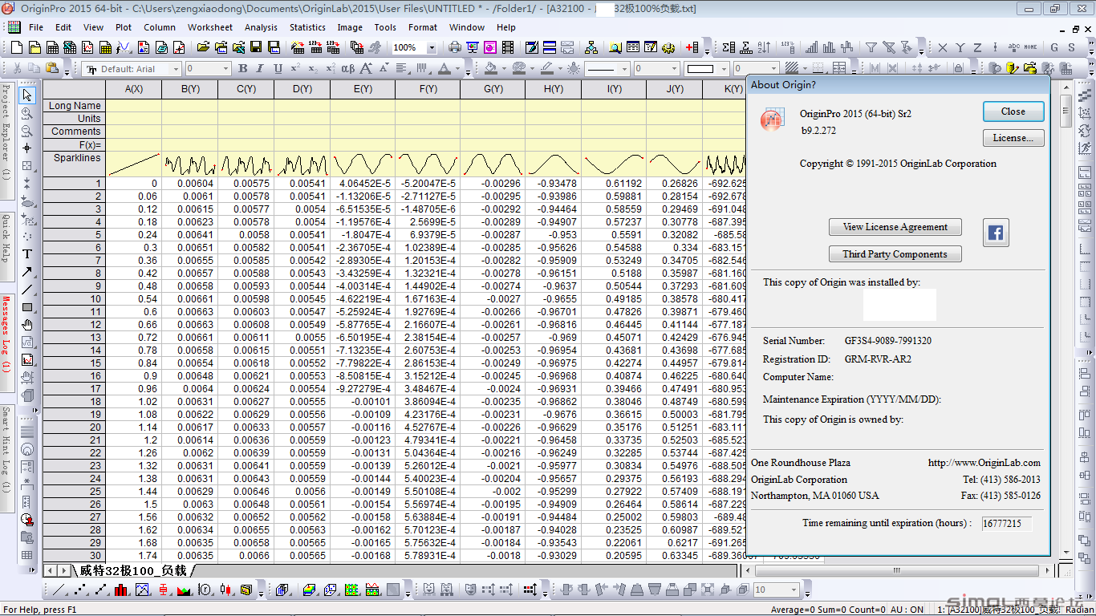Toggle Underline text formatting
This screenshot has width=1096, height=616.
pyautogui.click(x=278, y=69)
